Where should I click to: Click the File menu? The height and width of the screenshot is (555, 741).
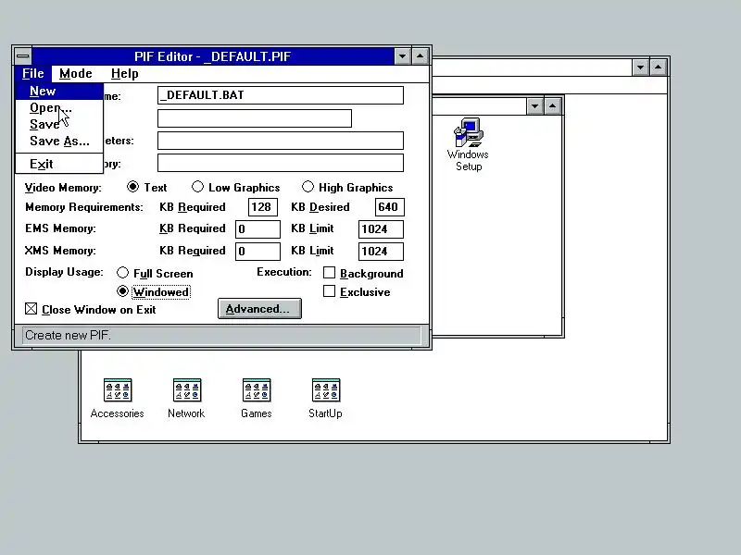pyautogui.click(x=33, y=74)
